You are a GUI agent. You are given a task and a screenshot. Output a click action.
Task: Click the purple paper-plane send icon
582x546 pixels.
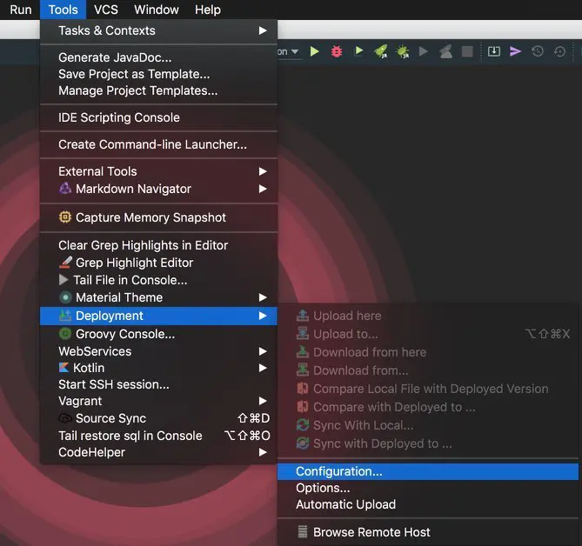click(x=516, y=52)
